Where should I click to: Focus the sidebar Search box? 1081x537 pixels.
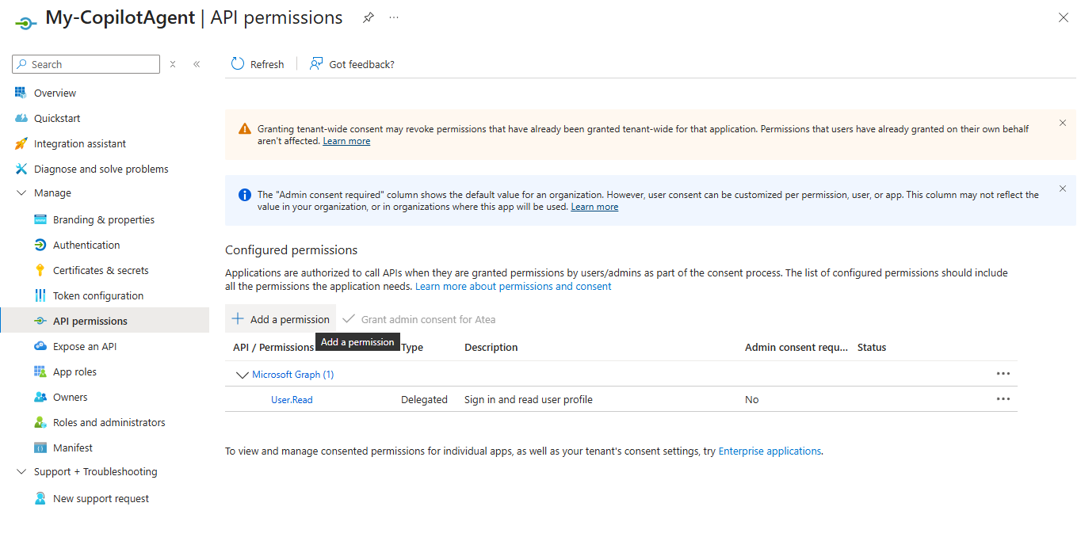86,64
